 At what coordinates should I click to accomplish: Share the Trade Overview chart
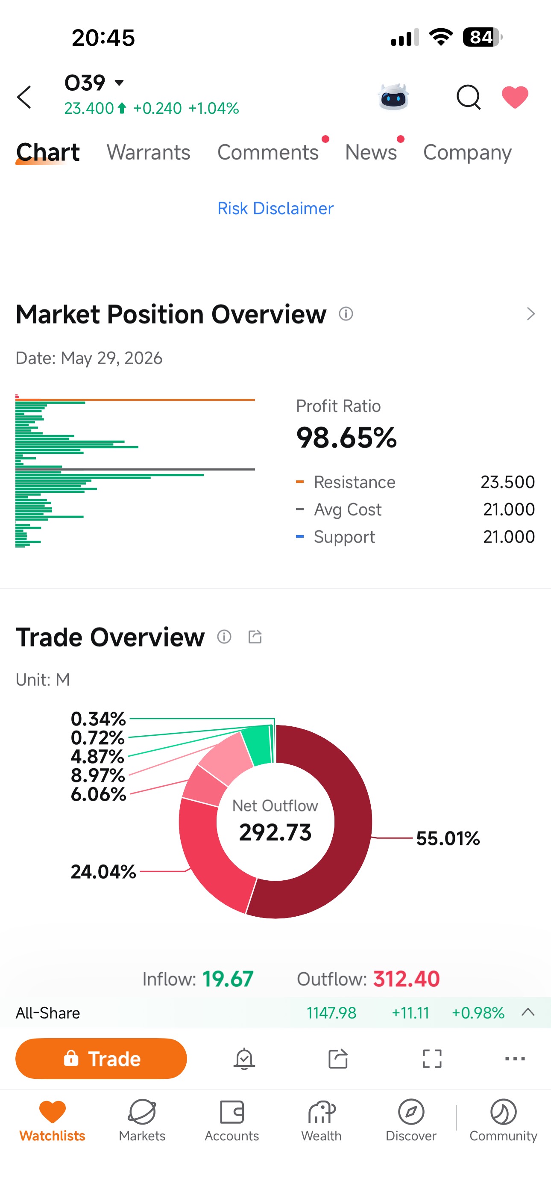pyautogui.click(x=255, y=636)
